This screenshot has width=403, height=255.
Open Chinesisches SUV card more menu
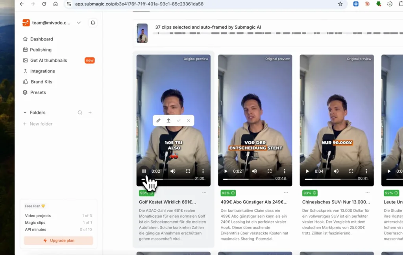pyautogui.click(x=368, y=192)
